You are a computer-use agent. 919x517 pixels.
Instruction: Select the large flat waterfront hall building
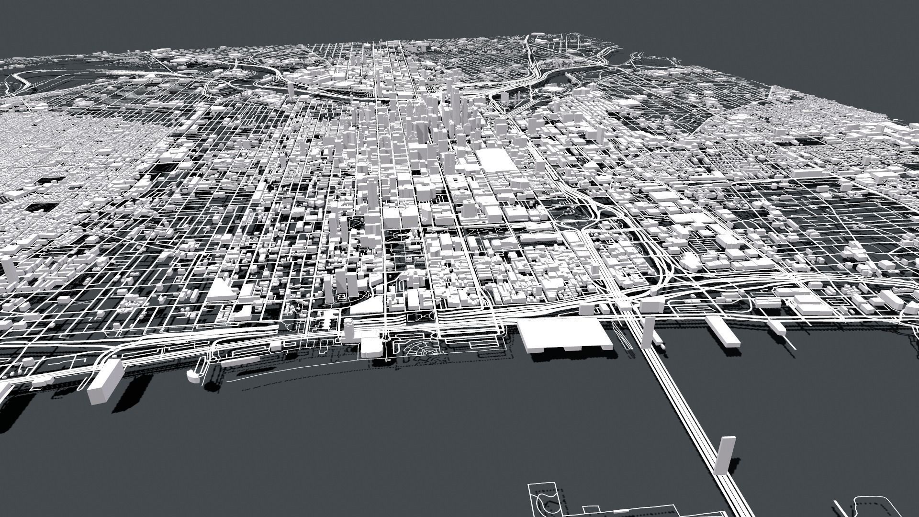tap(565, 336)
